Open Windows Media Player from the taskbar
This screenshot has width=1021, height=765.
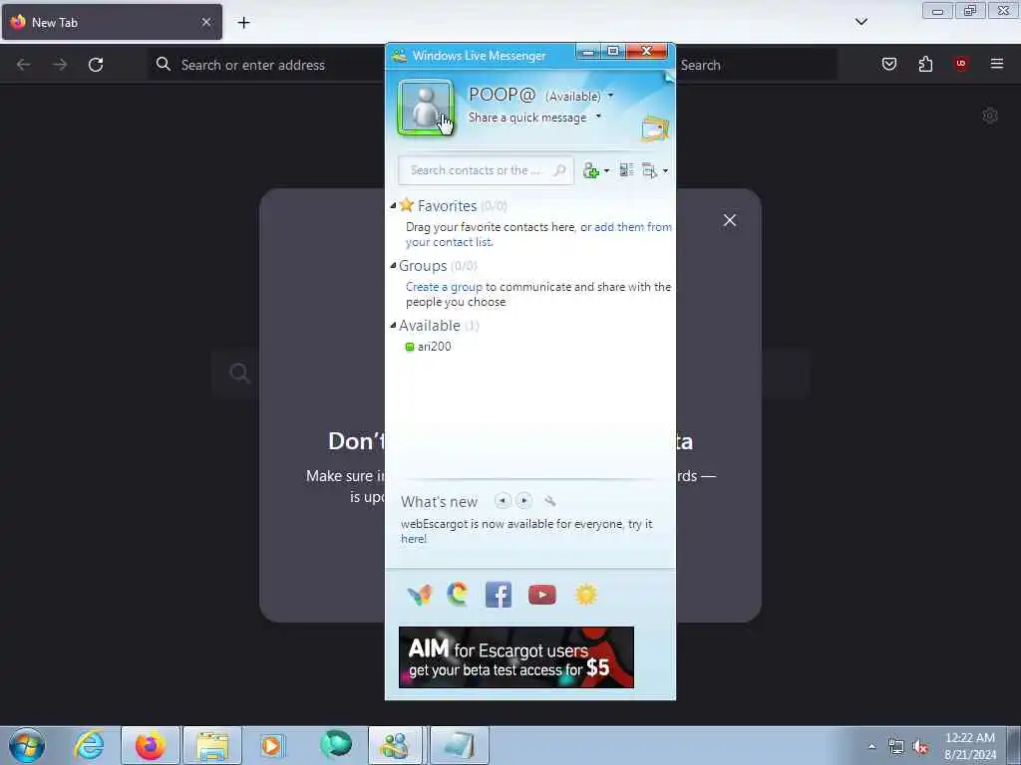pos(272,745)
